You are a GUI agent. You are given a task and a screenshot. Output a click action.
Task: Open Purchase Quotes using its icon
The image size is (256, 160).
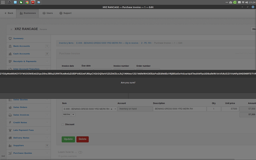(9, 153)
